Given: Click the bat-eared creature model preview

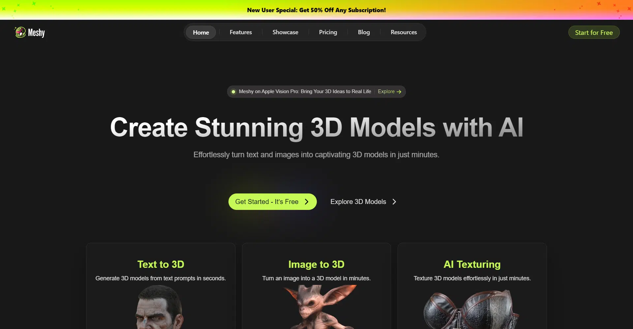Looking at the screenshot, I should click(x=318, y=308).
